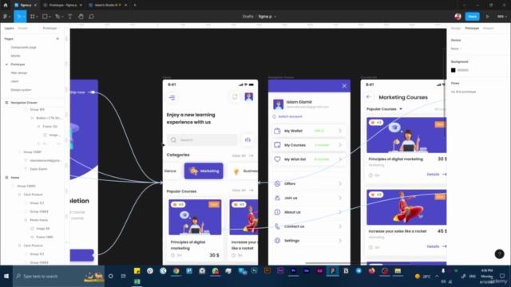Open a new Figma tab with plus
Viewport: 511px width, 287px height.
point(135,6)
